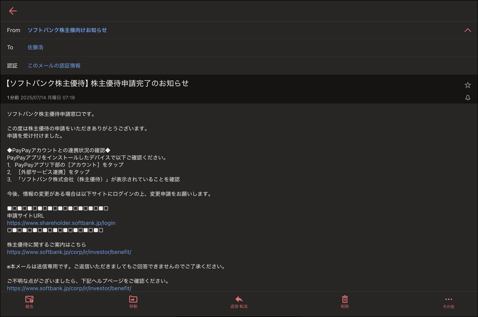Screen dimensions: 478x317
Task: Select step 2 ［外部サービス連携］をタップ
Action: [48, 172]
